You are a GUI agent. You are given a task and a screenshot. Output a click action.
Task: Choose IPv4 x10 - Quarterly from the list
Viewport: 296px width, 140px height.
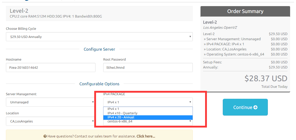click(122, 113)
